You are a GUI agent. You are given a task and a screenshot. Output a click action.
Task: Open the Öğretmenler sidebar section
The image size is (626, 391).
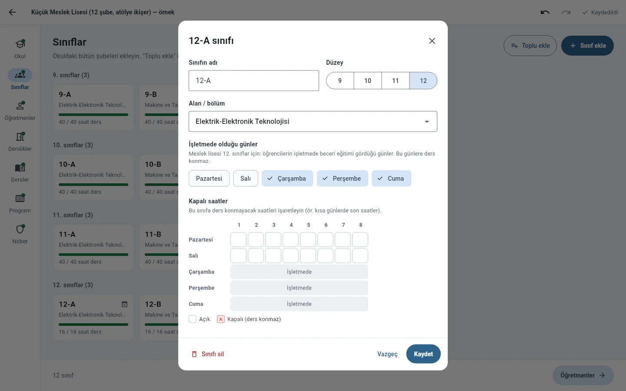20,111
